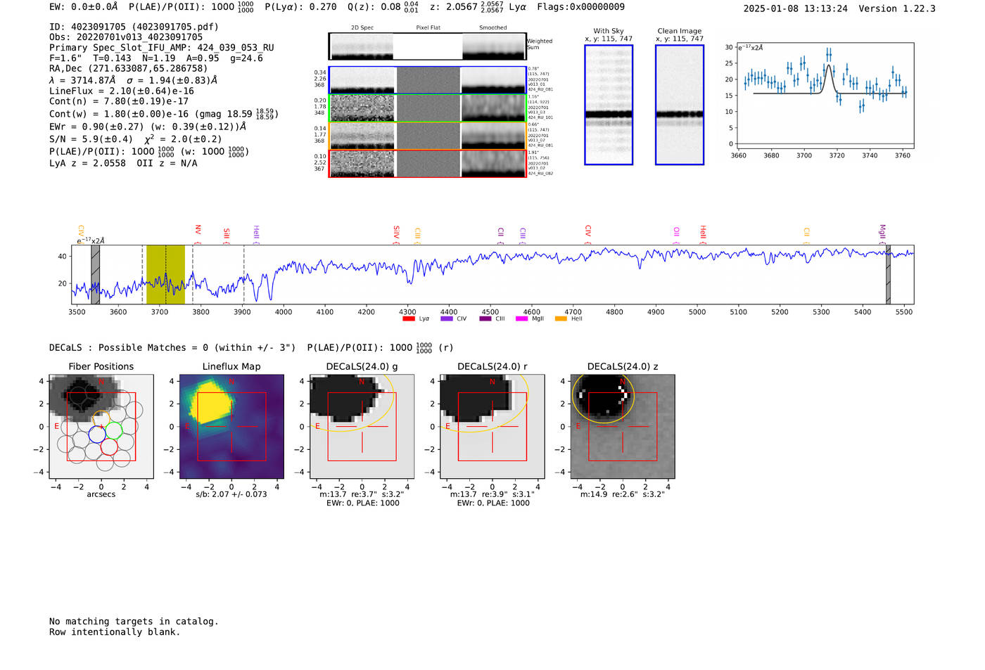Click the header Q(z): 0.08 value

[x=383, y=7]
